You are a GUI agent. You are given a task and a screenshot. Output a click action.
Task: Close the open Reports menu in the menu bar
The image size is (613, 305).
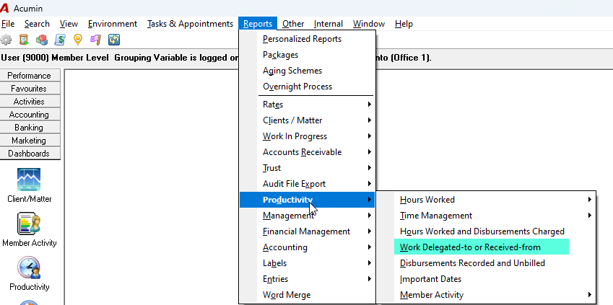pyautogui.click(x=258, y=24)
